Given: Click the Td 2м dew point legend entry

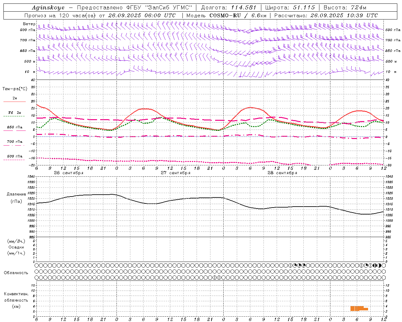Looking at the screenshot, I should [15, 113].
